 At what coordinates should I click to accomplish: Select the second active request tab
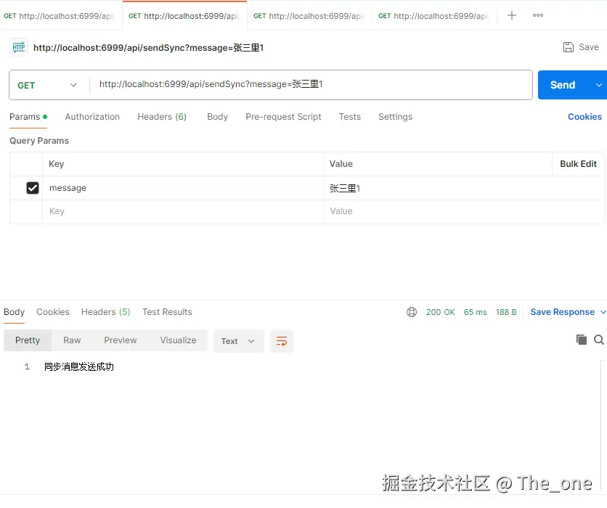click(184, 15)
